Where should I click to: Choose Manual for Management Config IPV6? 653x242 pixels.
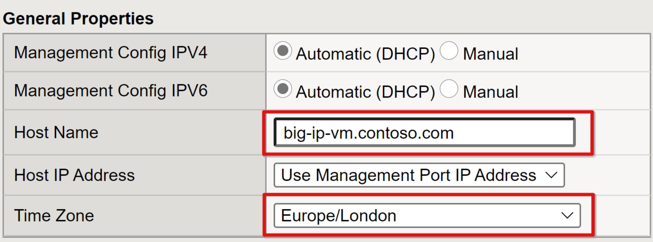click(x=449, y=89)
